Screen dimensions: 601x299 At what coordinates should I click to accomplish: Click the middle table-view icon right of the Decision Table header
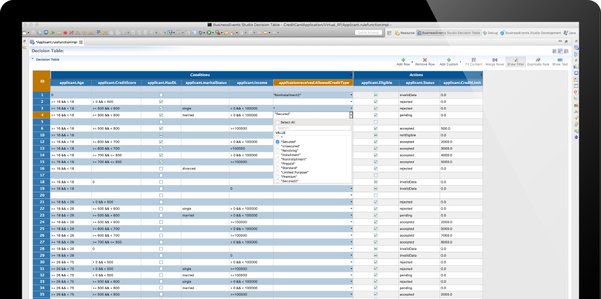click(560, 51)
